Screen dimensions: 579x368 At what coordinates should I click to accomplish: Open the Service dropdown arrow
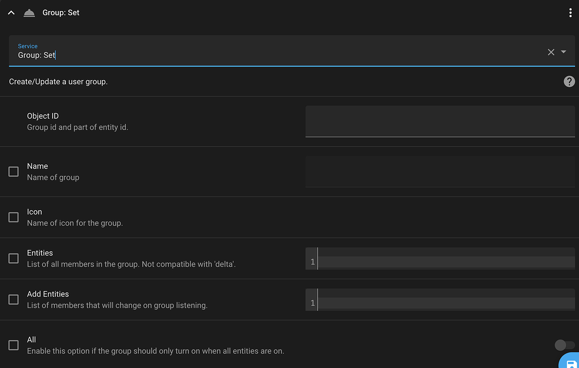pyautogui.click(x=563, y=52)
